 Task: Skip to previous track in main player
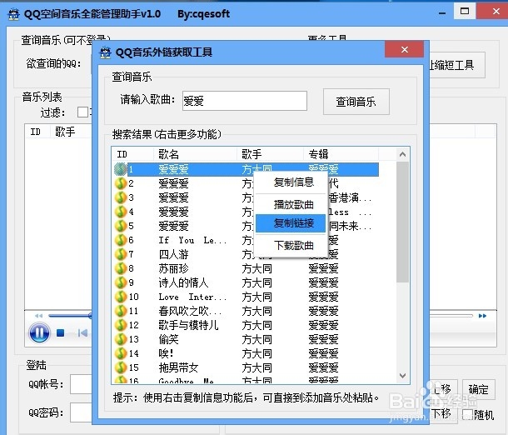82,332
